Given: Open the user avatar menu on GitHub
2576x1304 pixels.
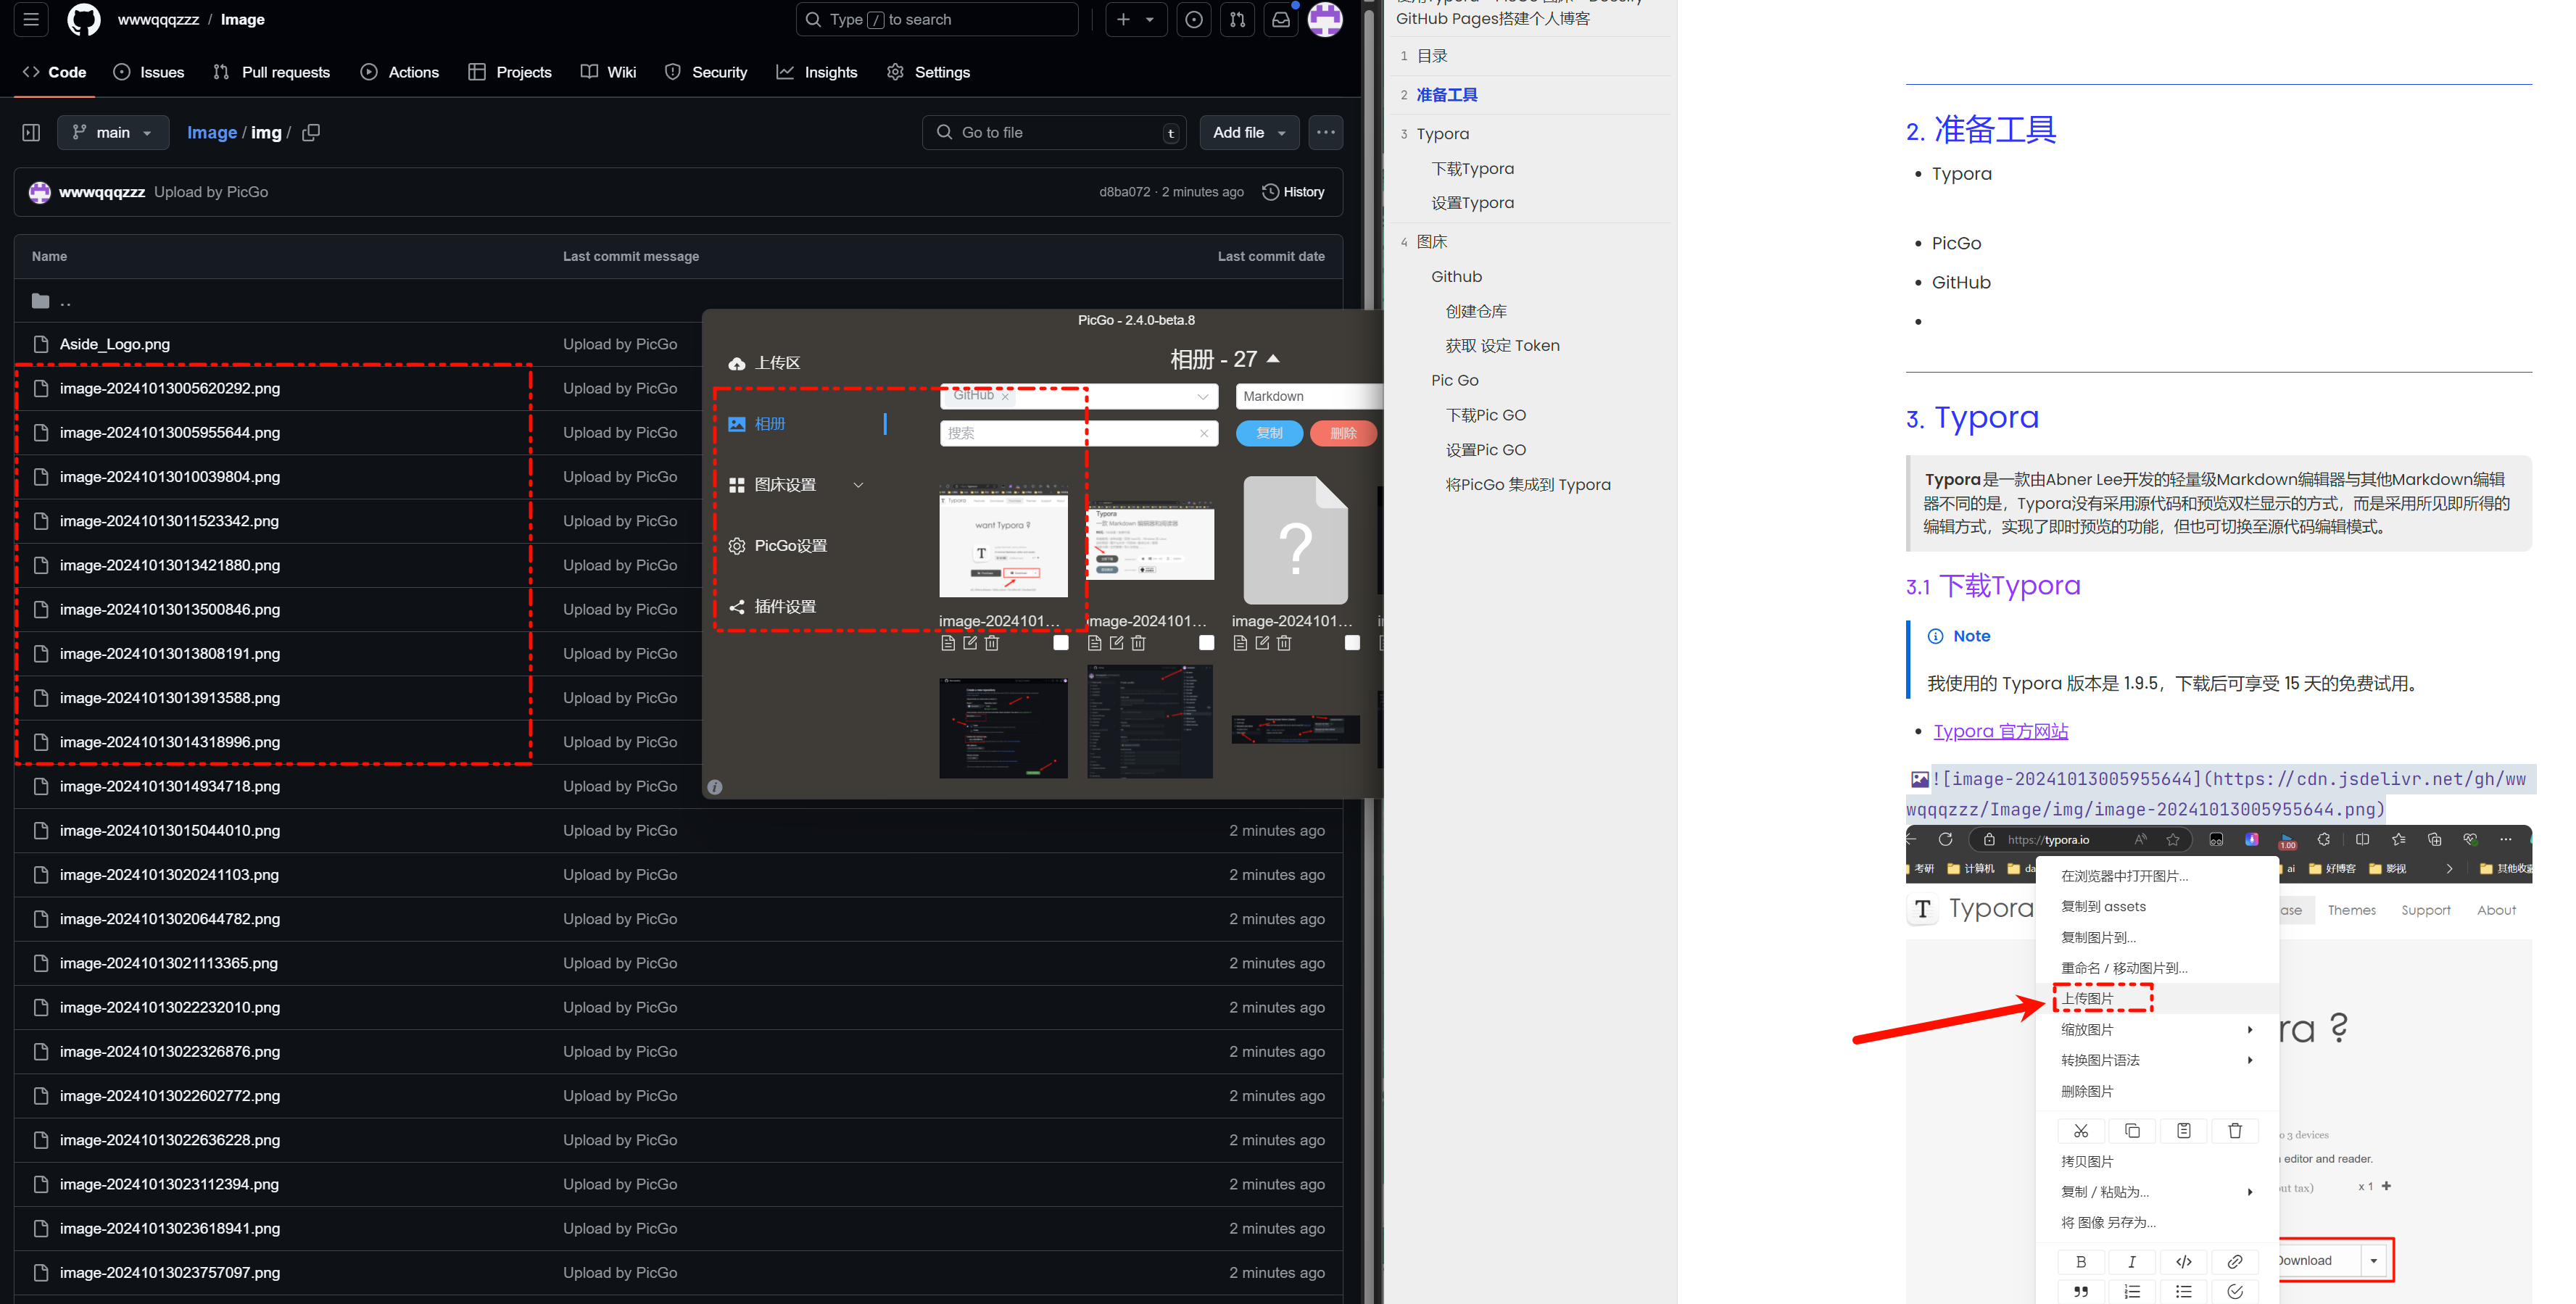Looking at the screenshot, I should [x=1326, y=19].
